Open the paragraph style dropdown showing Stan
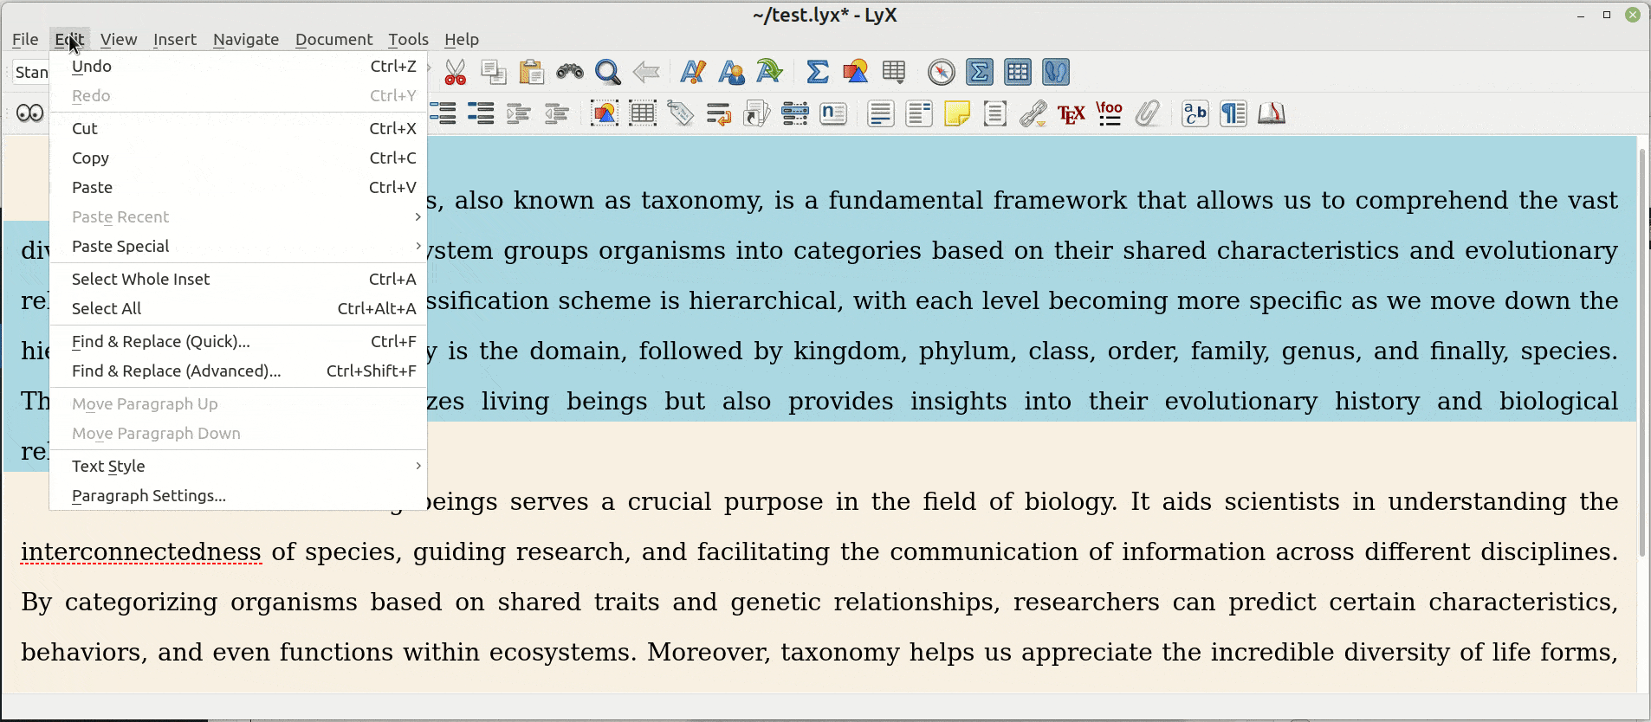The image size is (1651, 722). coord(30,72)
